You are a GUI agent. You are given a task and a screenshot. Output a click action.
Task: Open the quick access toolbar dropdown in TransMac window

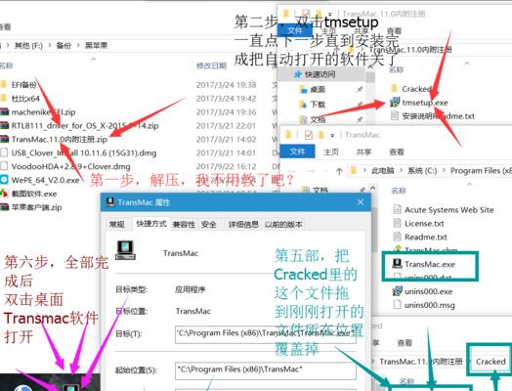pos(332,135)
